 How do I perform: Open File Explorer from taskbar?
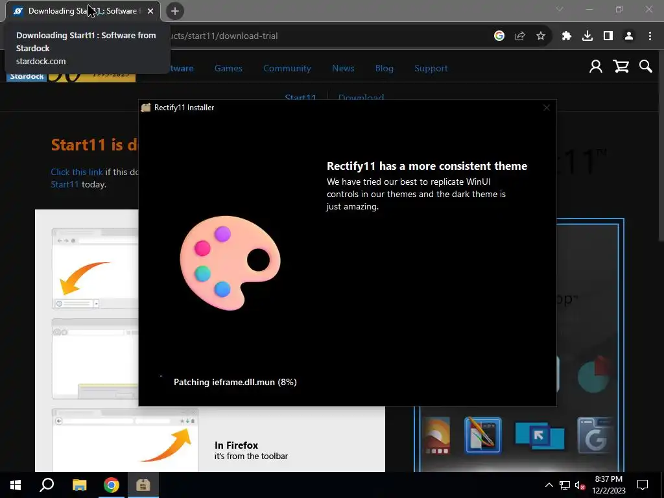click(79, 485)
